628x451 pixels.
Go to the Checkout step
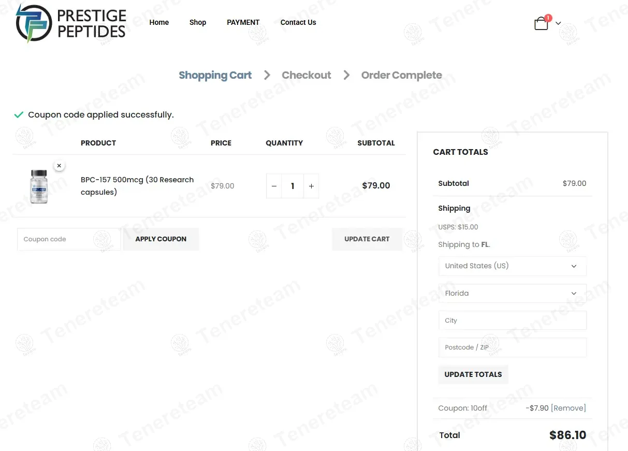(x=306, y=75)
